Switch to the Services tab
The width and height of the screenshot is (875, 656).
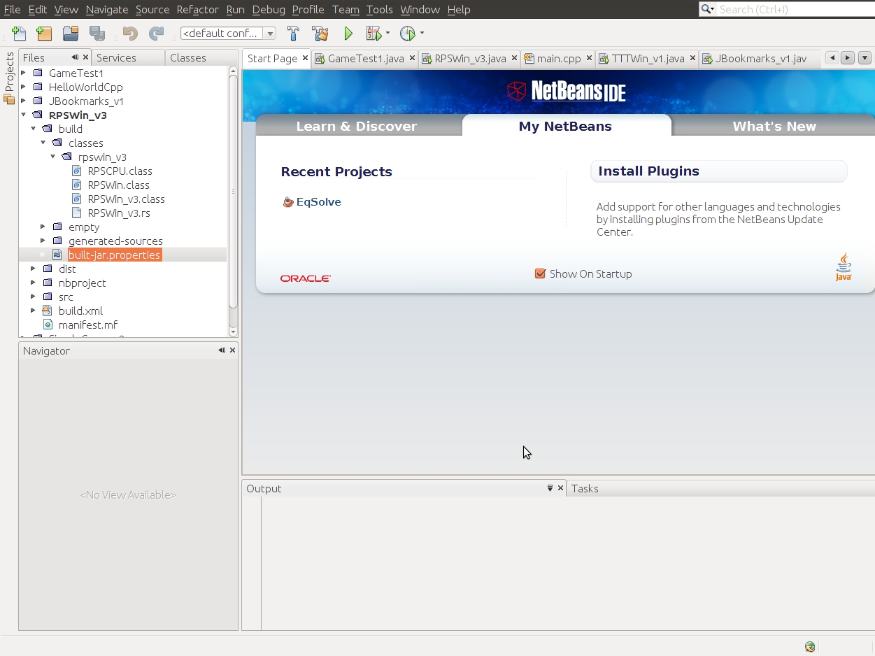(x=128, y=57)
